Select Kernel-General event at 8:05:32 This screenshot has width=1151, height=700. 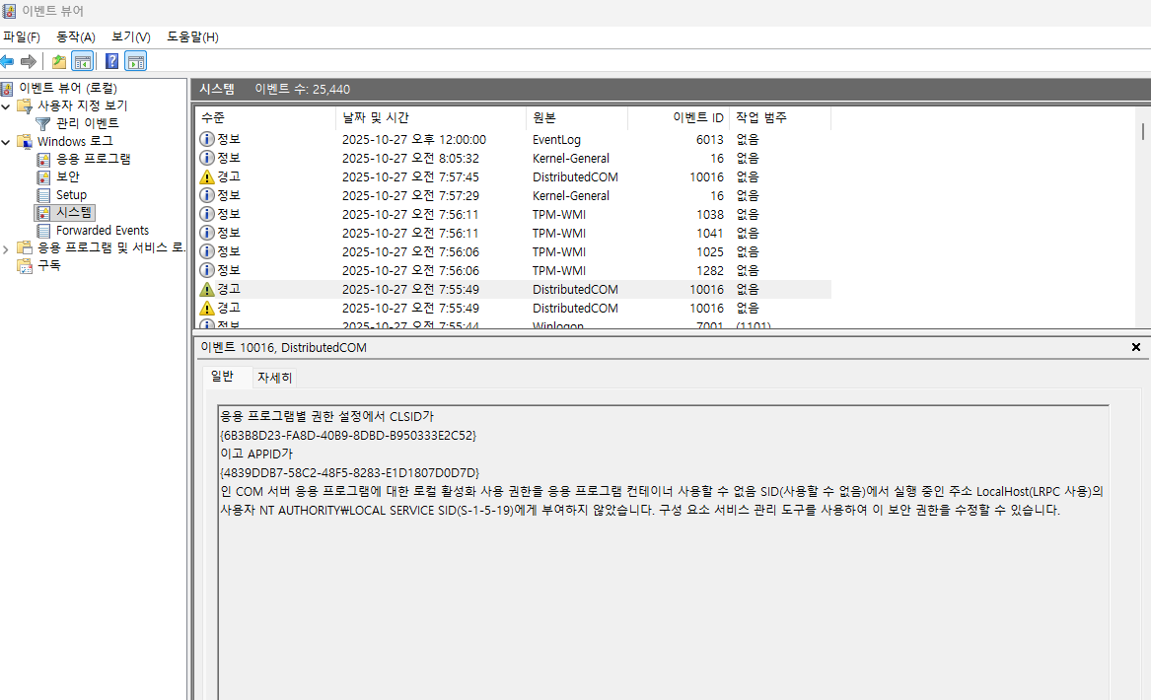pos(514,159)
